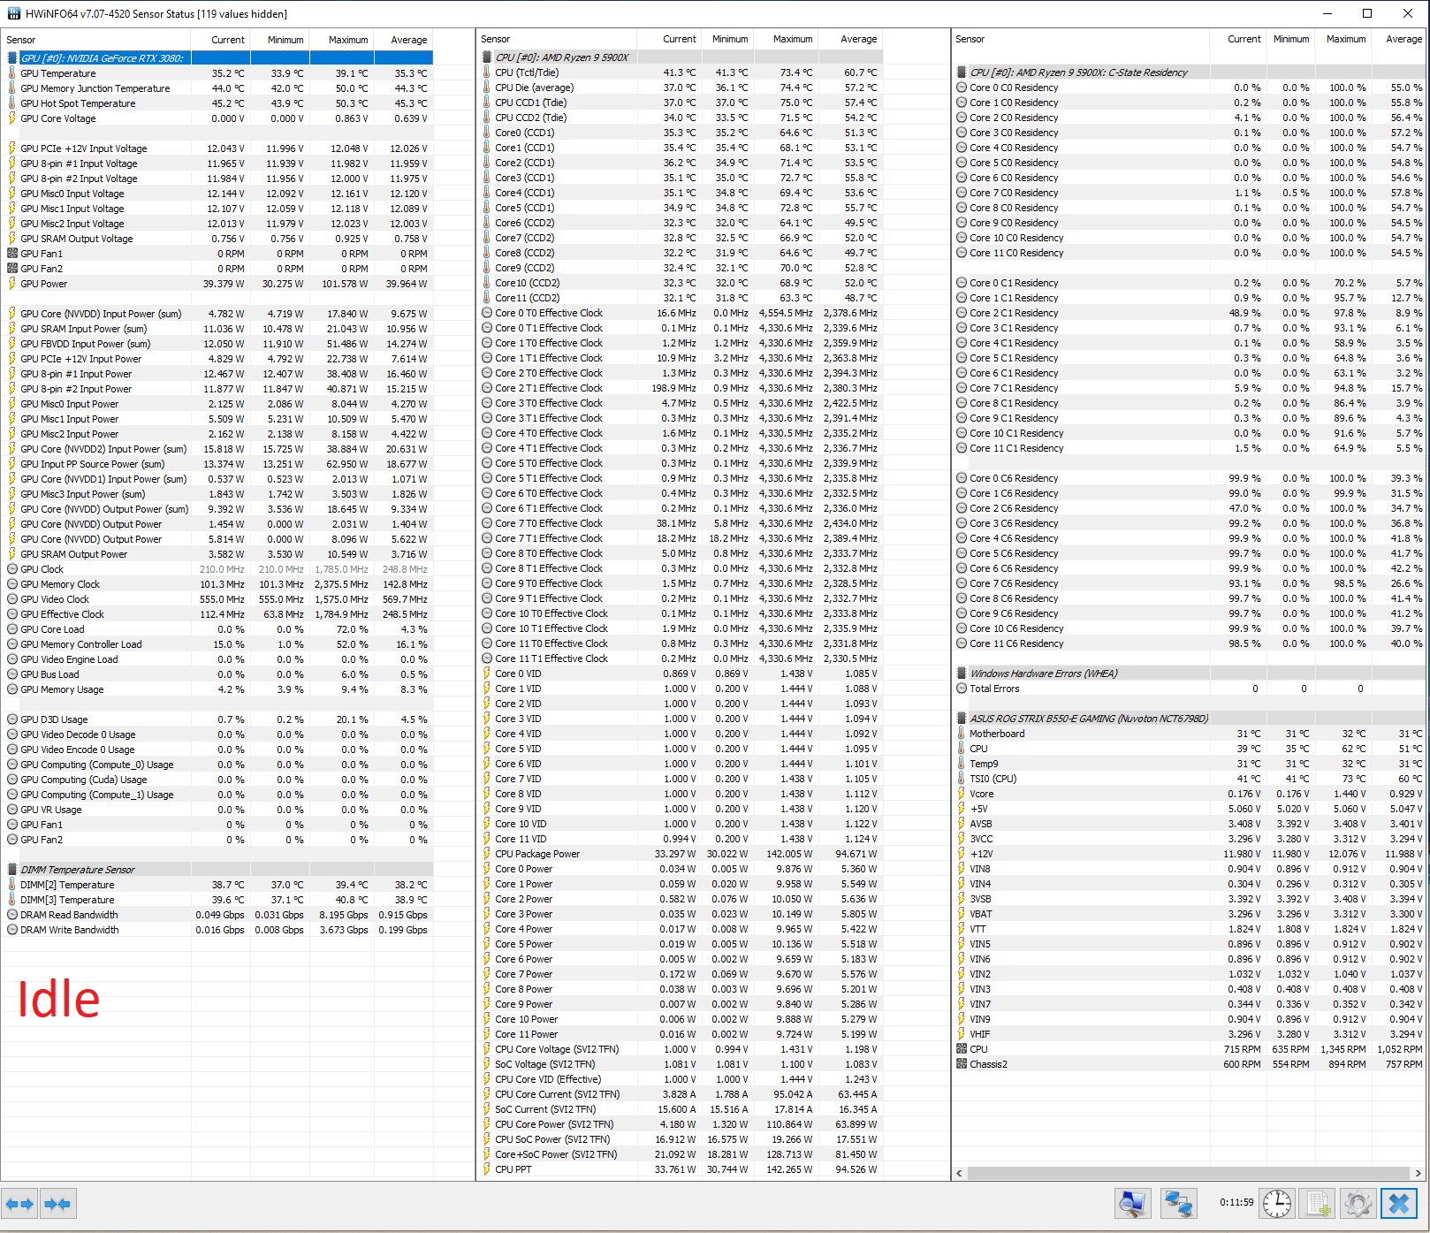The image size is (1430, 1233).
Task: Select the Core11 (CCD2) temperature row
Action: tap(681, 298)
